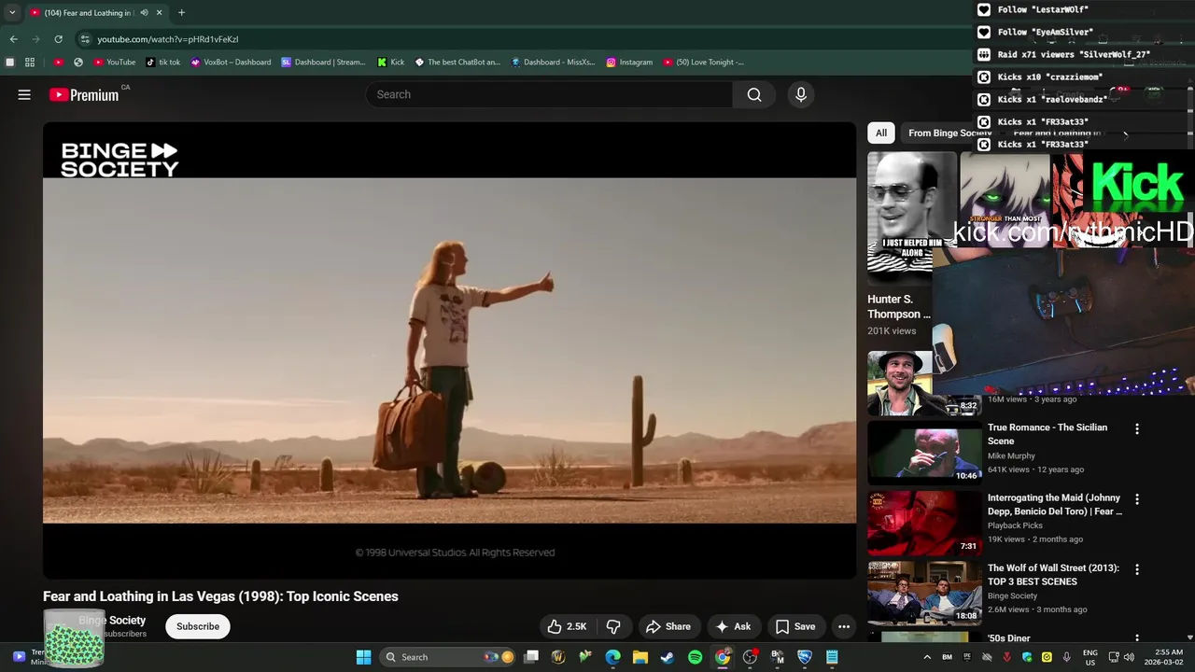The image size is (1195, 672).
Task: Open Spotify from the taskbar
Action: 695,657
